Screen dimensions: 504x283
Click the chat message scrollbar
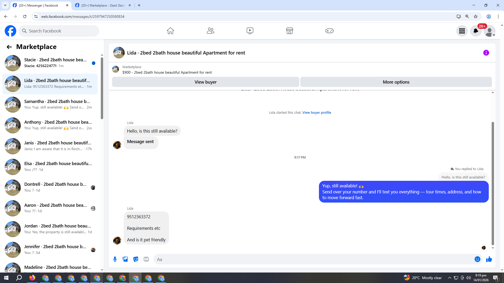(493, 183)
